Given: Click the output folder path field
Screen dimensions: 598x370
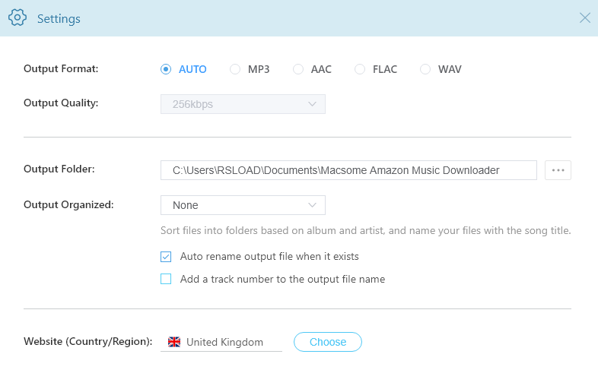Looking at the screenshot, I should click(348, 170).
